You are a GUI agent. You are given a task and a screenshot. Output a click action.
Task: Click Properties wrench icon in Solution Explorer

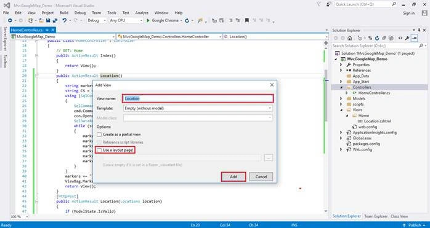point(407,38)
